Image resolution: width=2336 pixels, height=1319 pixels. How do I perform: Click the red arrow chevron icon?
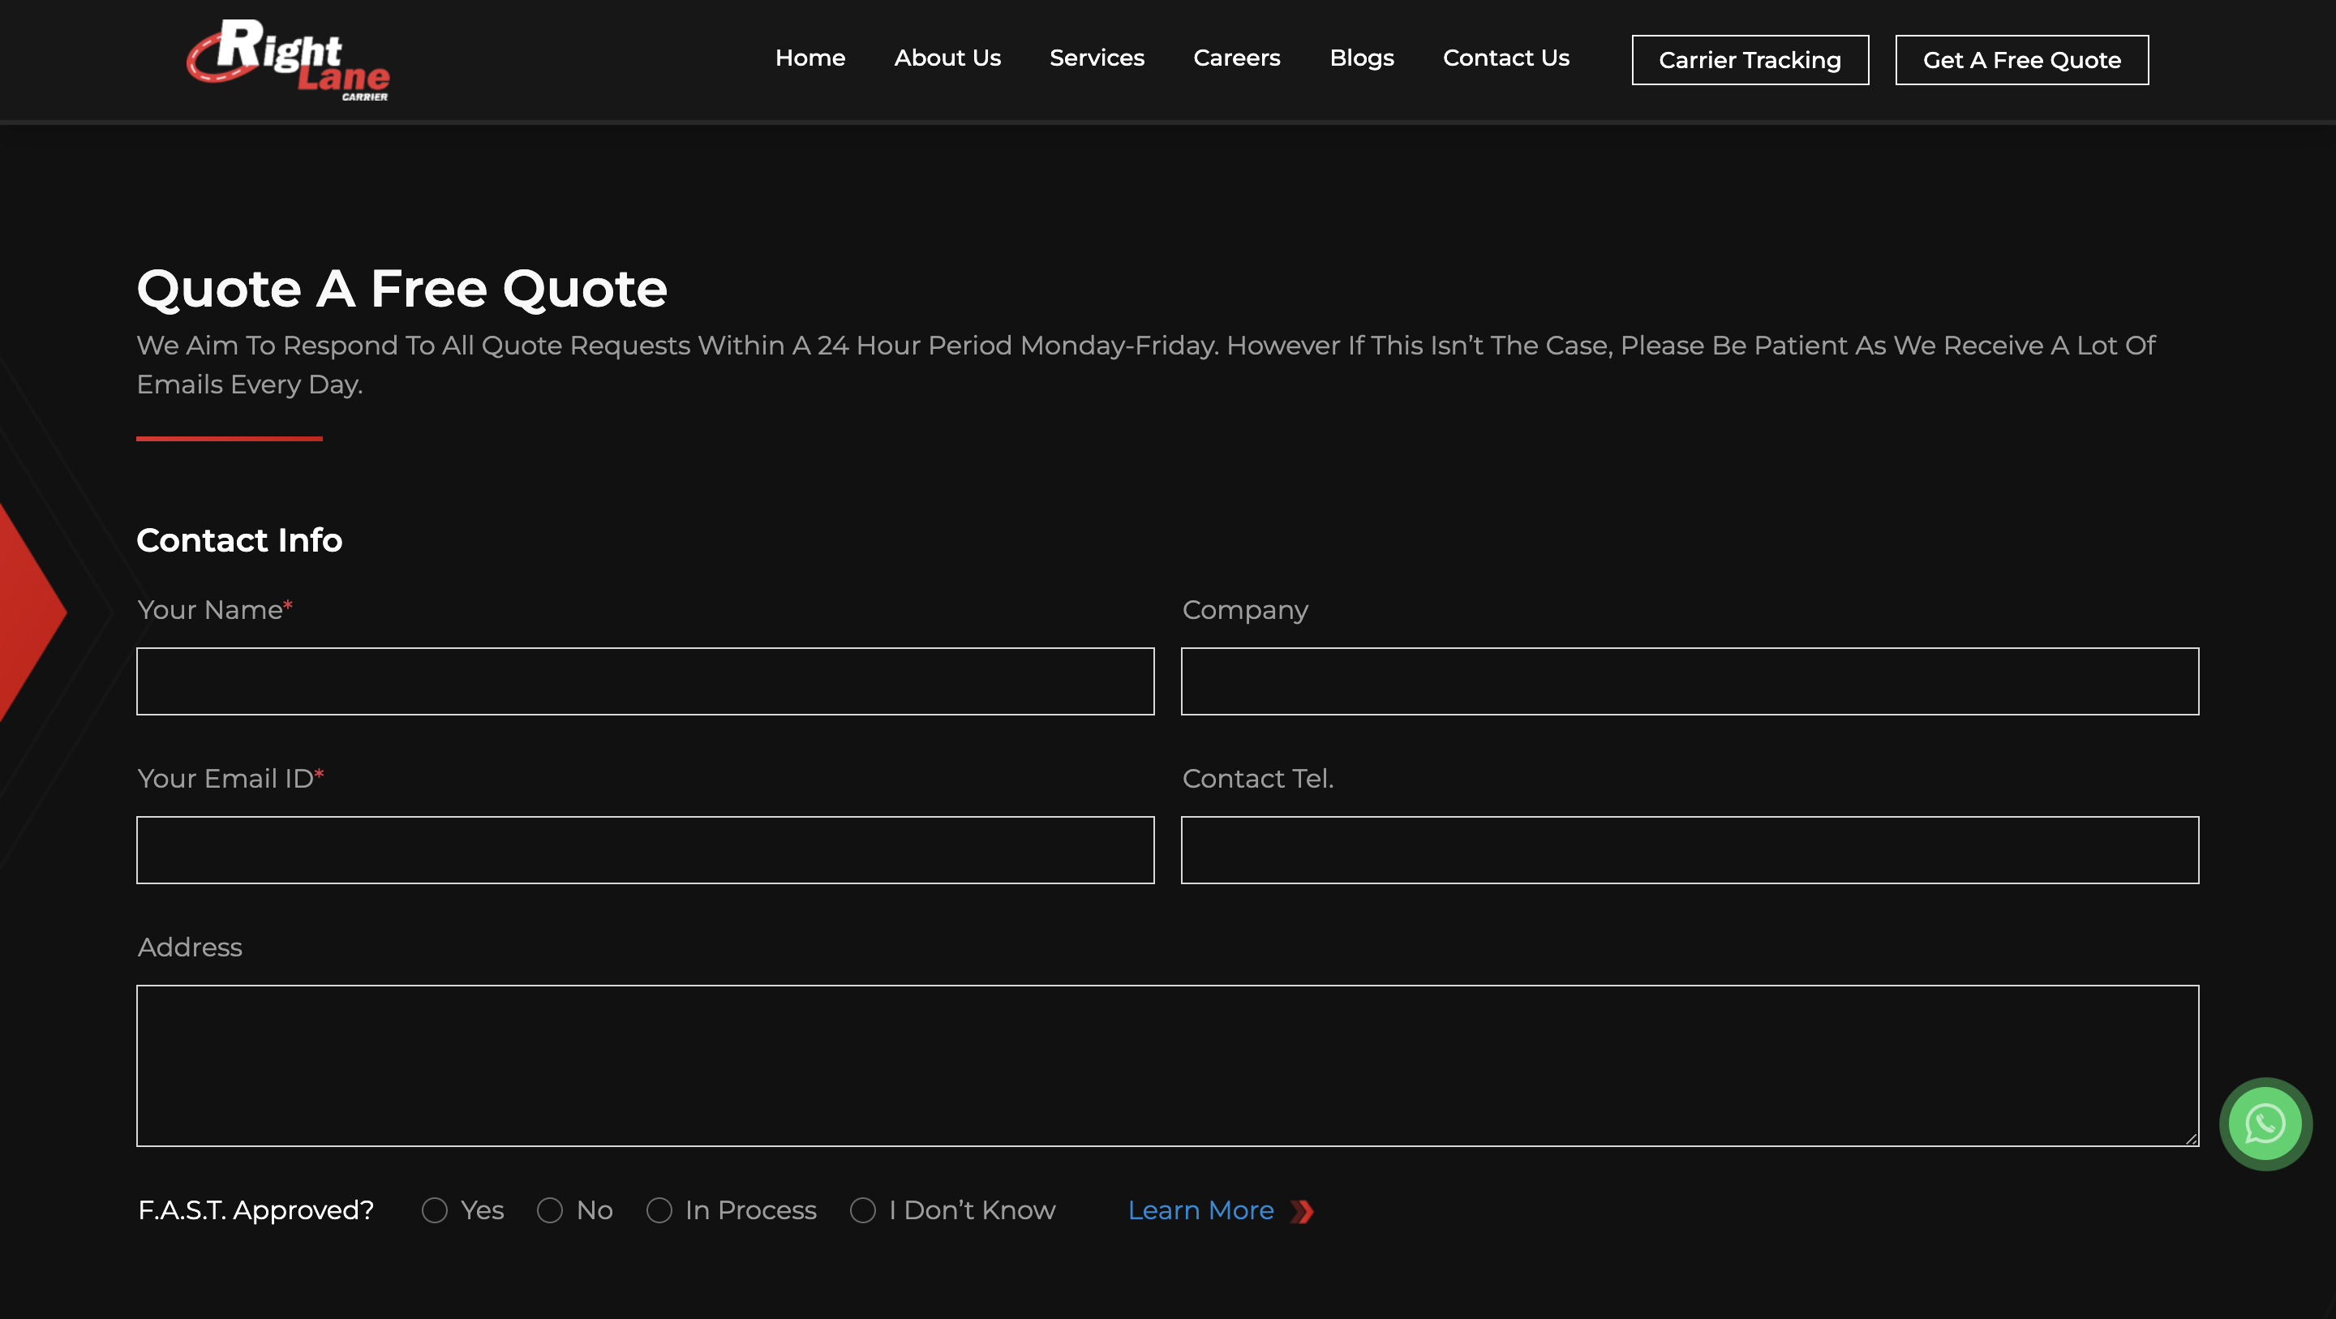pyautogui.click(x=1301, y=1209)
